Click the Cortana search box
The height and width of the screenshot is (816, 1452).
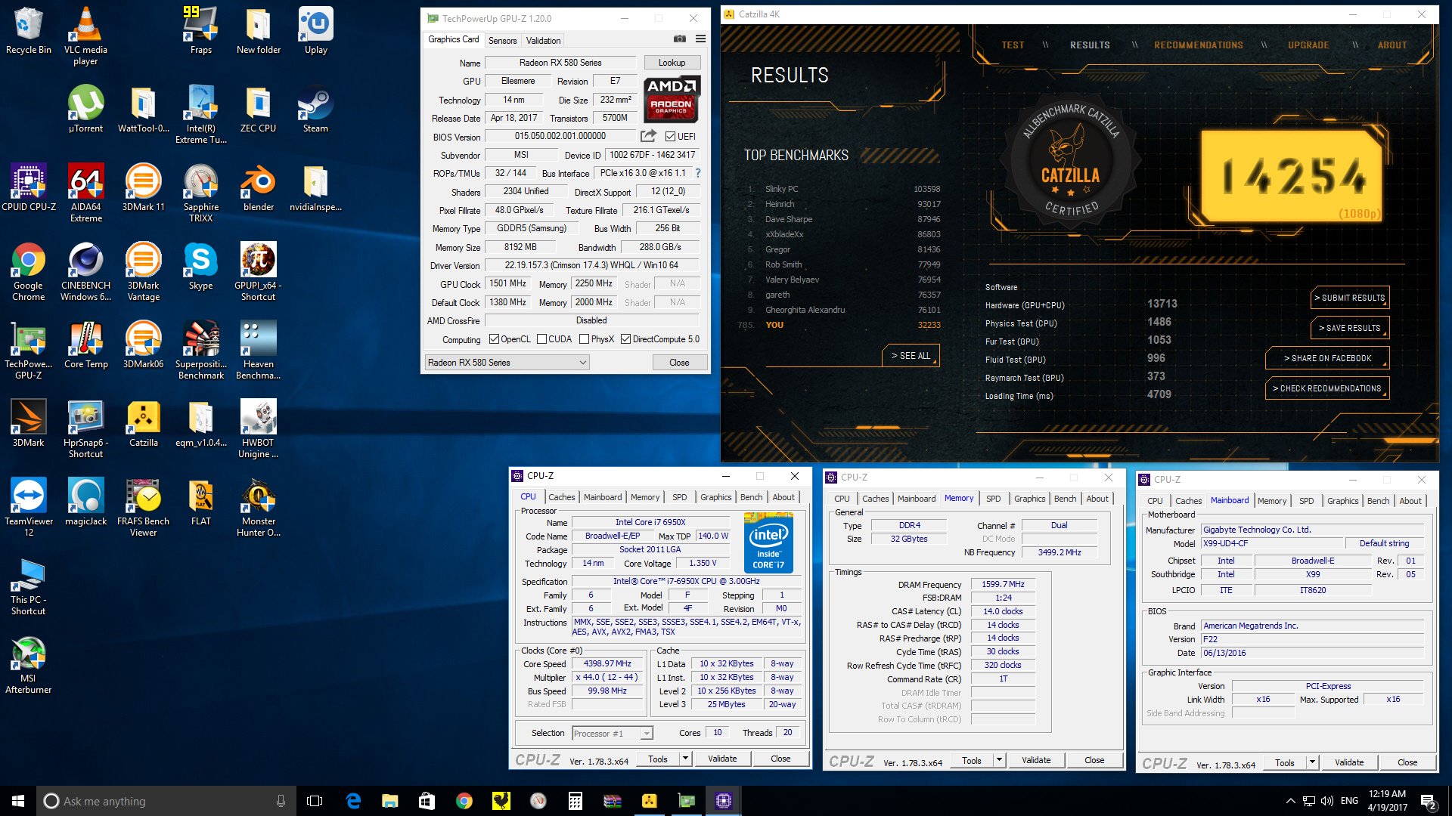click(x=166, y=801)
